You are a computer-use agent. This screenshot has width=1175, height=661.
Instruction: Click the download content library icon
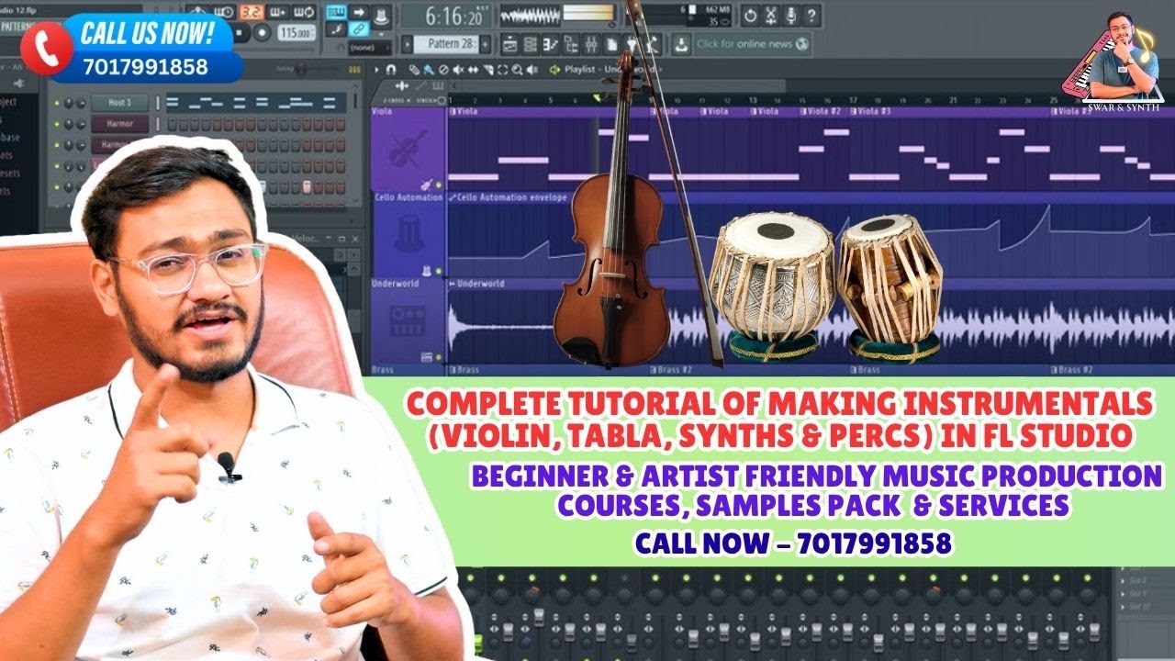point(680,45)
